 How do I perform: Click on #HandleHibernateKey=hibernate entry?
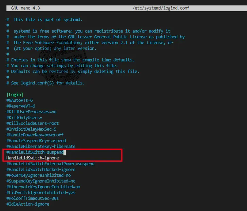pos(41,146)
